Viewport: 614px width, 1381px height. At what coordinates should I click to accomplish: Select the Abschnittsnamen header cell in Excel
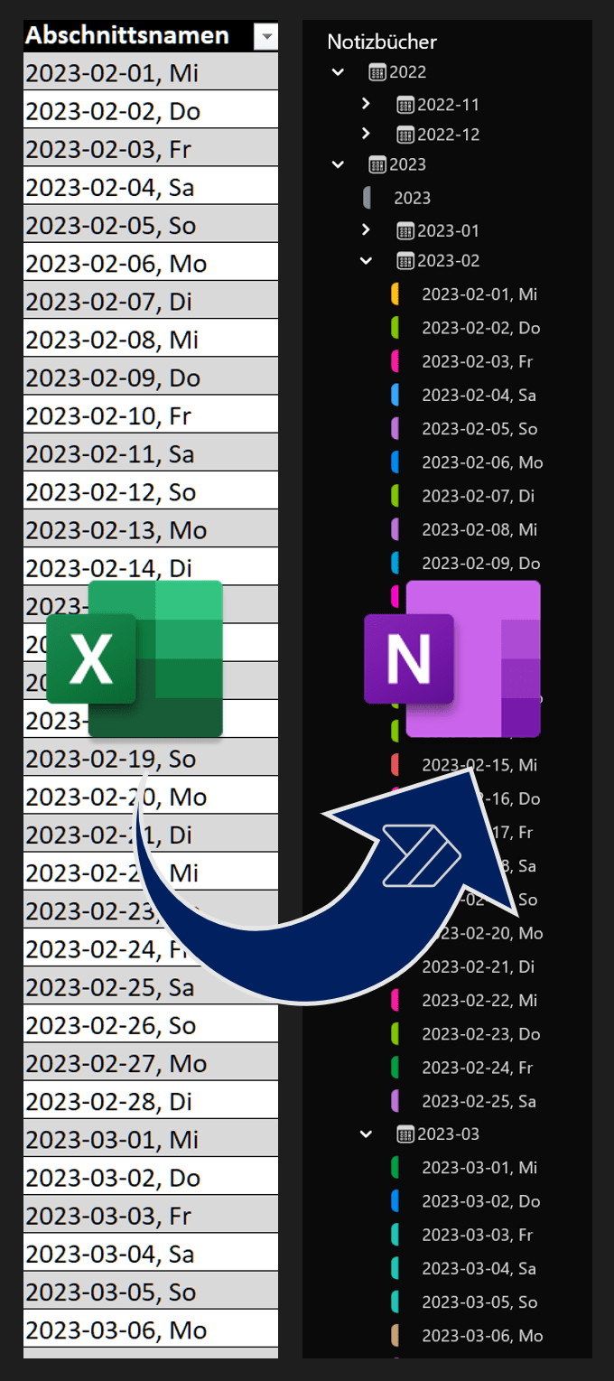(x=151, y=36)
